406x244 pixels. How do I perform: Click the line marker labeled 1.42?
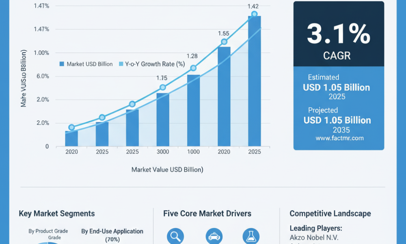[254, 14]
